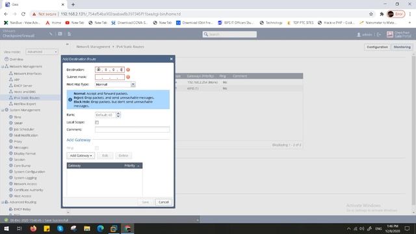416x234 pixels.
Task: Collapse the left navigation panel
Action: [x=68, y=44]
